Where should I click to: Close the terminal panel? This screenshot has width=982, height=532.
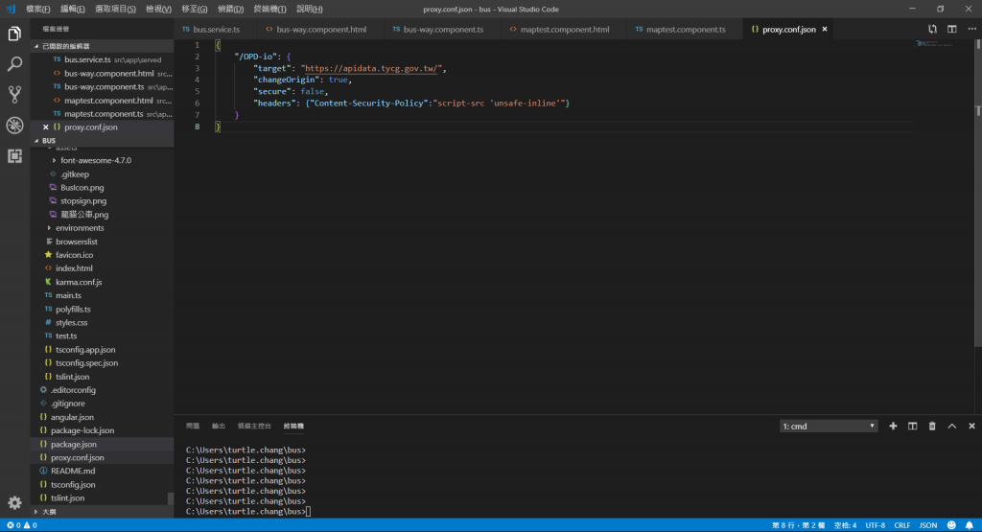tap(971, 427)
